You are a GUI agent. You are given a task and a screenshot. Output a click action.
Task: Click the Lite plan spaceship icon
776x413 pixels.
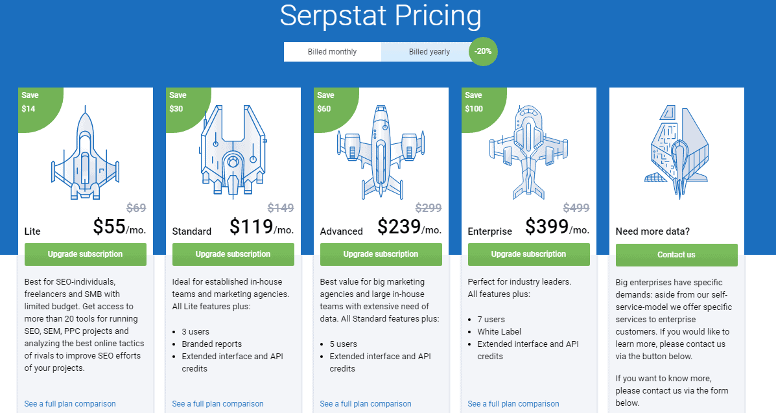click(x=86, y=153)
